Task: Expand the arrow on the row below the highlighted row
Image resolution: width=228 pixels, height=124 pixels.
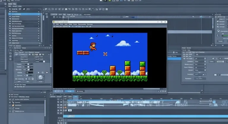Action: click(39, 17)
